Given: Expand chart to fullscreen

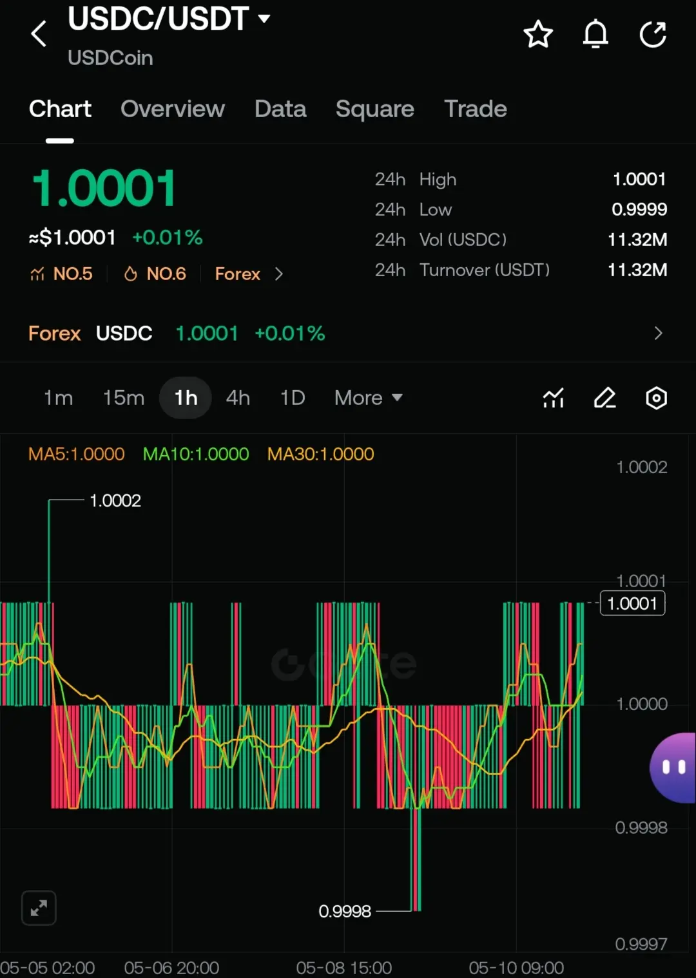Looking at the screenshot, I should tap(39, 908).
